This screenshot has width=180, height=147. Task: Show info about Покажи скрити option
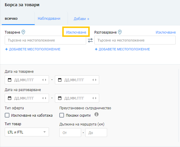point(96,114)
